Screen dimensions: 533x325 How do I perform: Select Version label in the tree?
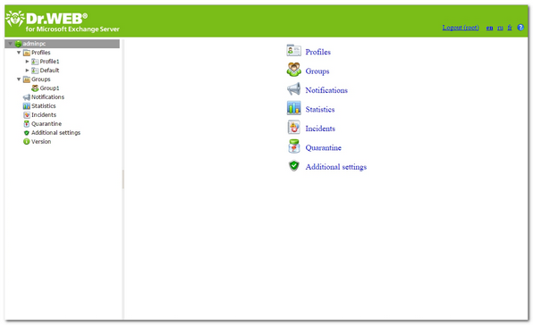click(x=41, y=141)
